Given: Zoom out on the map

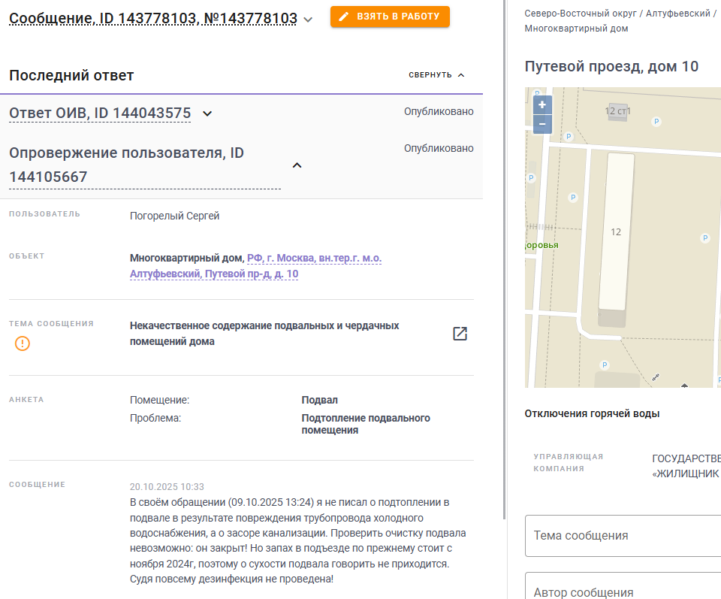Looking at the screenshot, I should (x=542, y=124).
